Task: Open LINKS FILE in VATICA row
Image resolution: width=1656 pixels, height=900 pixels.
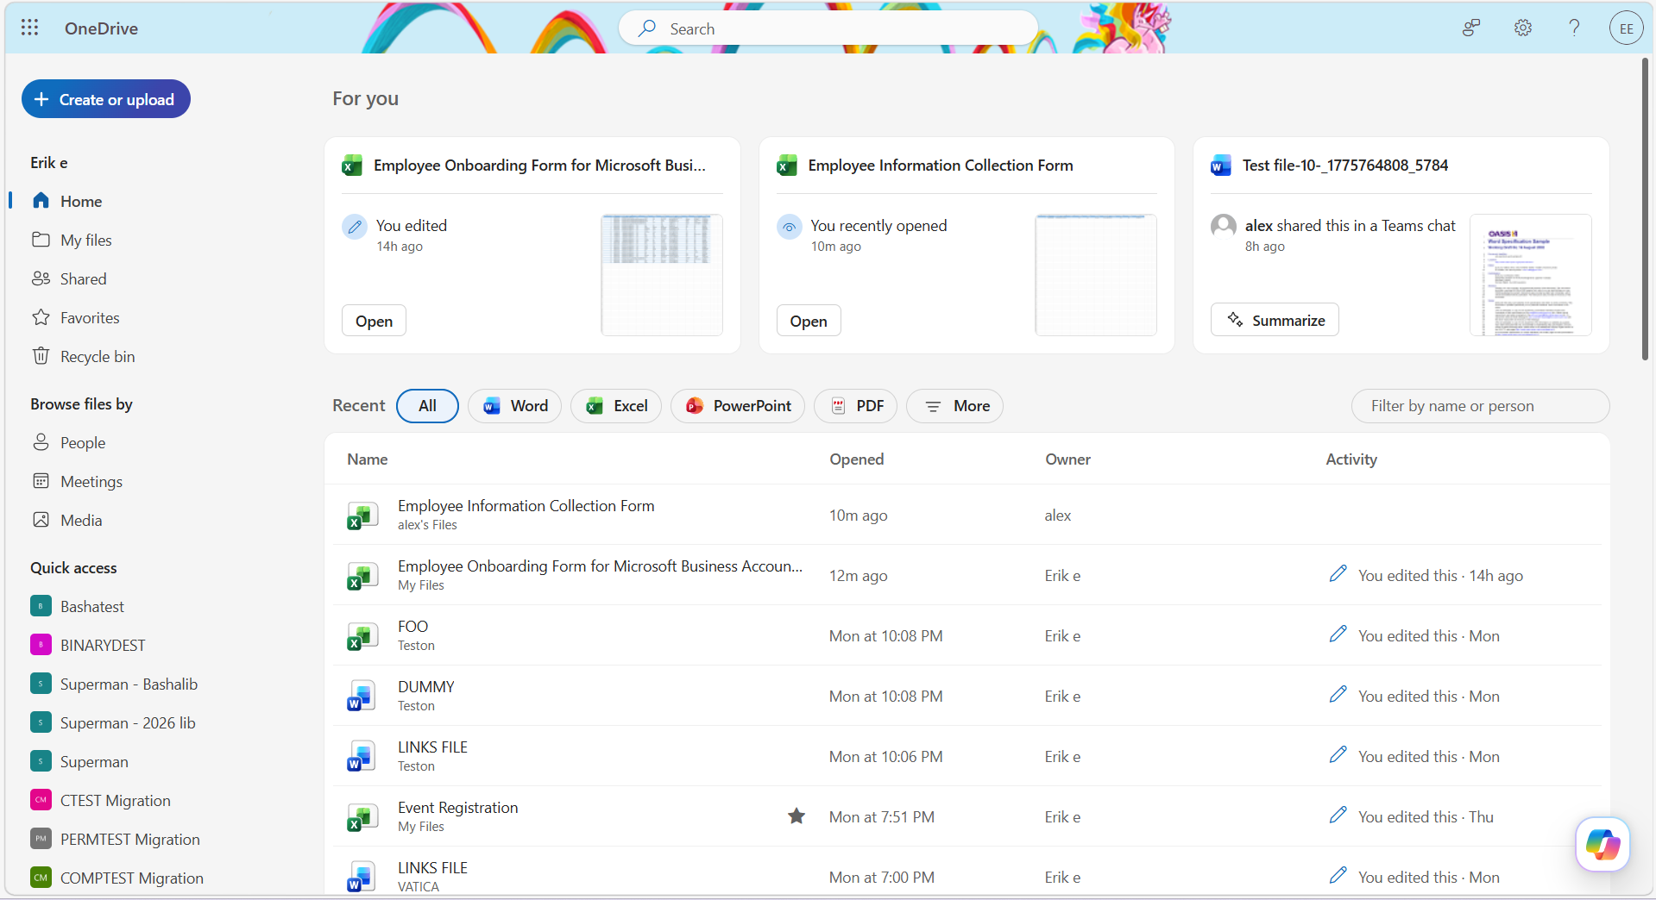Action: [432, 868]
